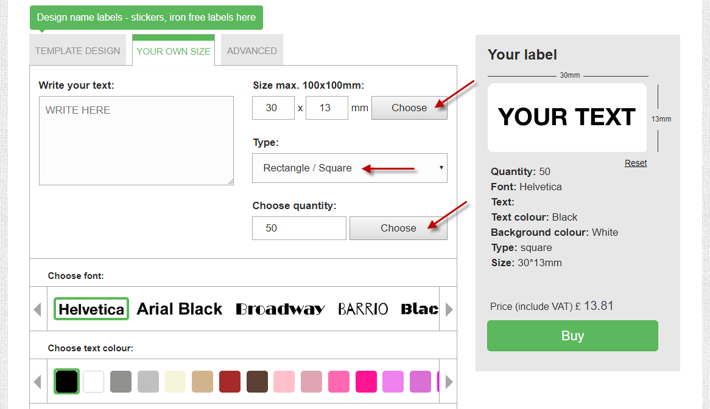This screenshot has width=710, height=409.
Task: Show previous text colours with left arrow
Action: point(38,382)
